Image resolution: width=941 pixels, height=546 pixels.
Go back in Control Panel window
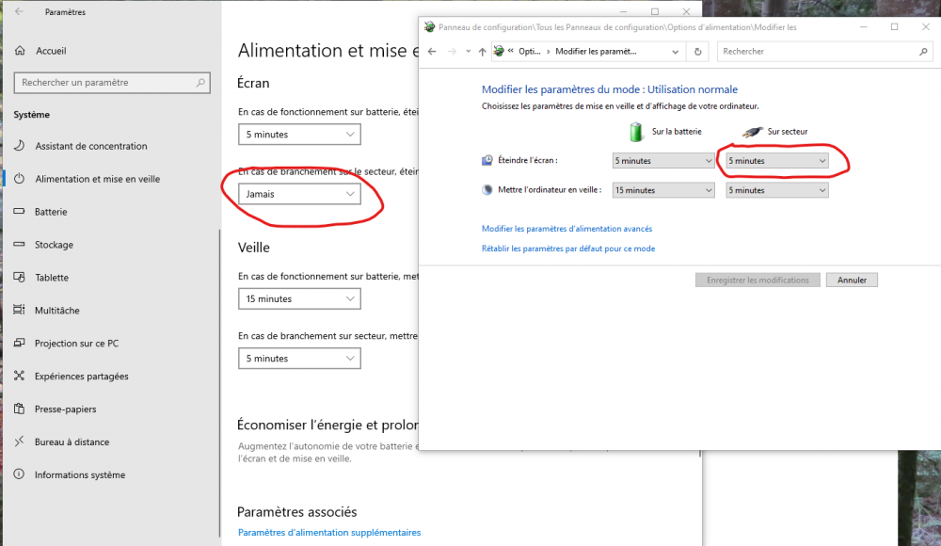[x=432, y=52]
